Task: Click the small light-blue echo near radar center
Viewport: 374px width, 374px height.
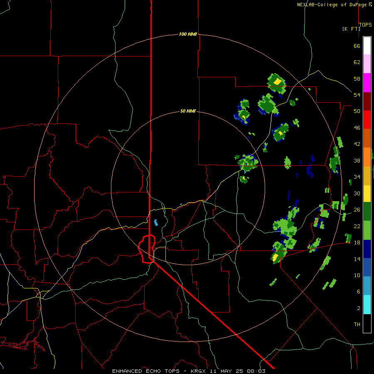Action: click(156, 223)
